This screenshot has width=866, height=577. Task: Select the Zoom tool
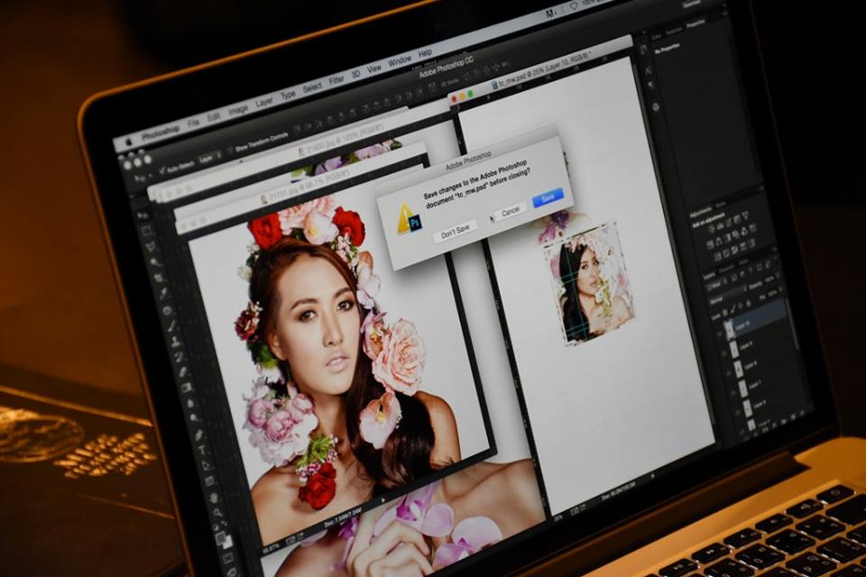tap(217, 512)
